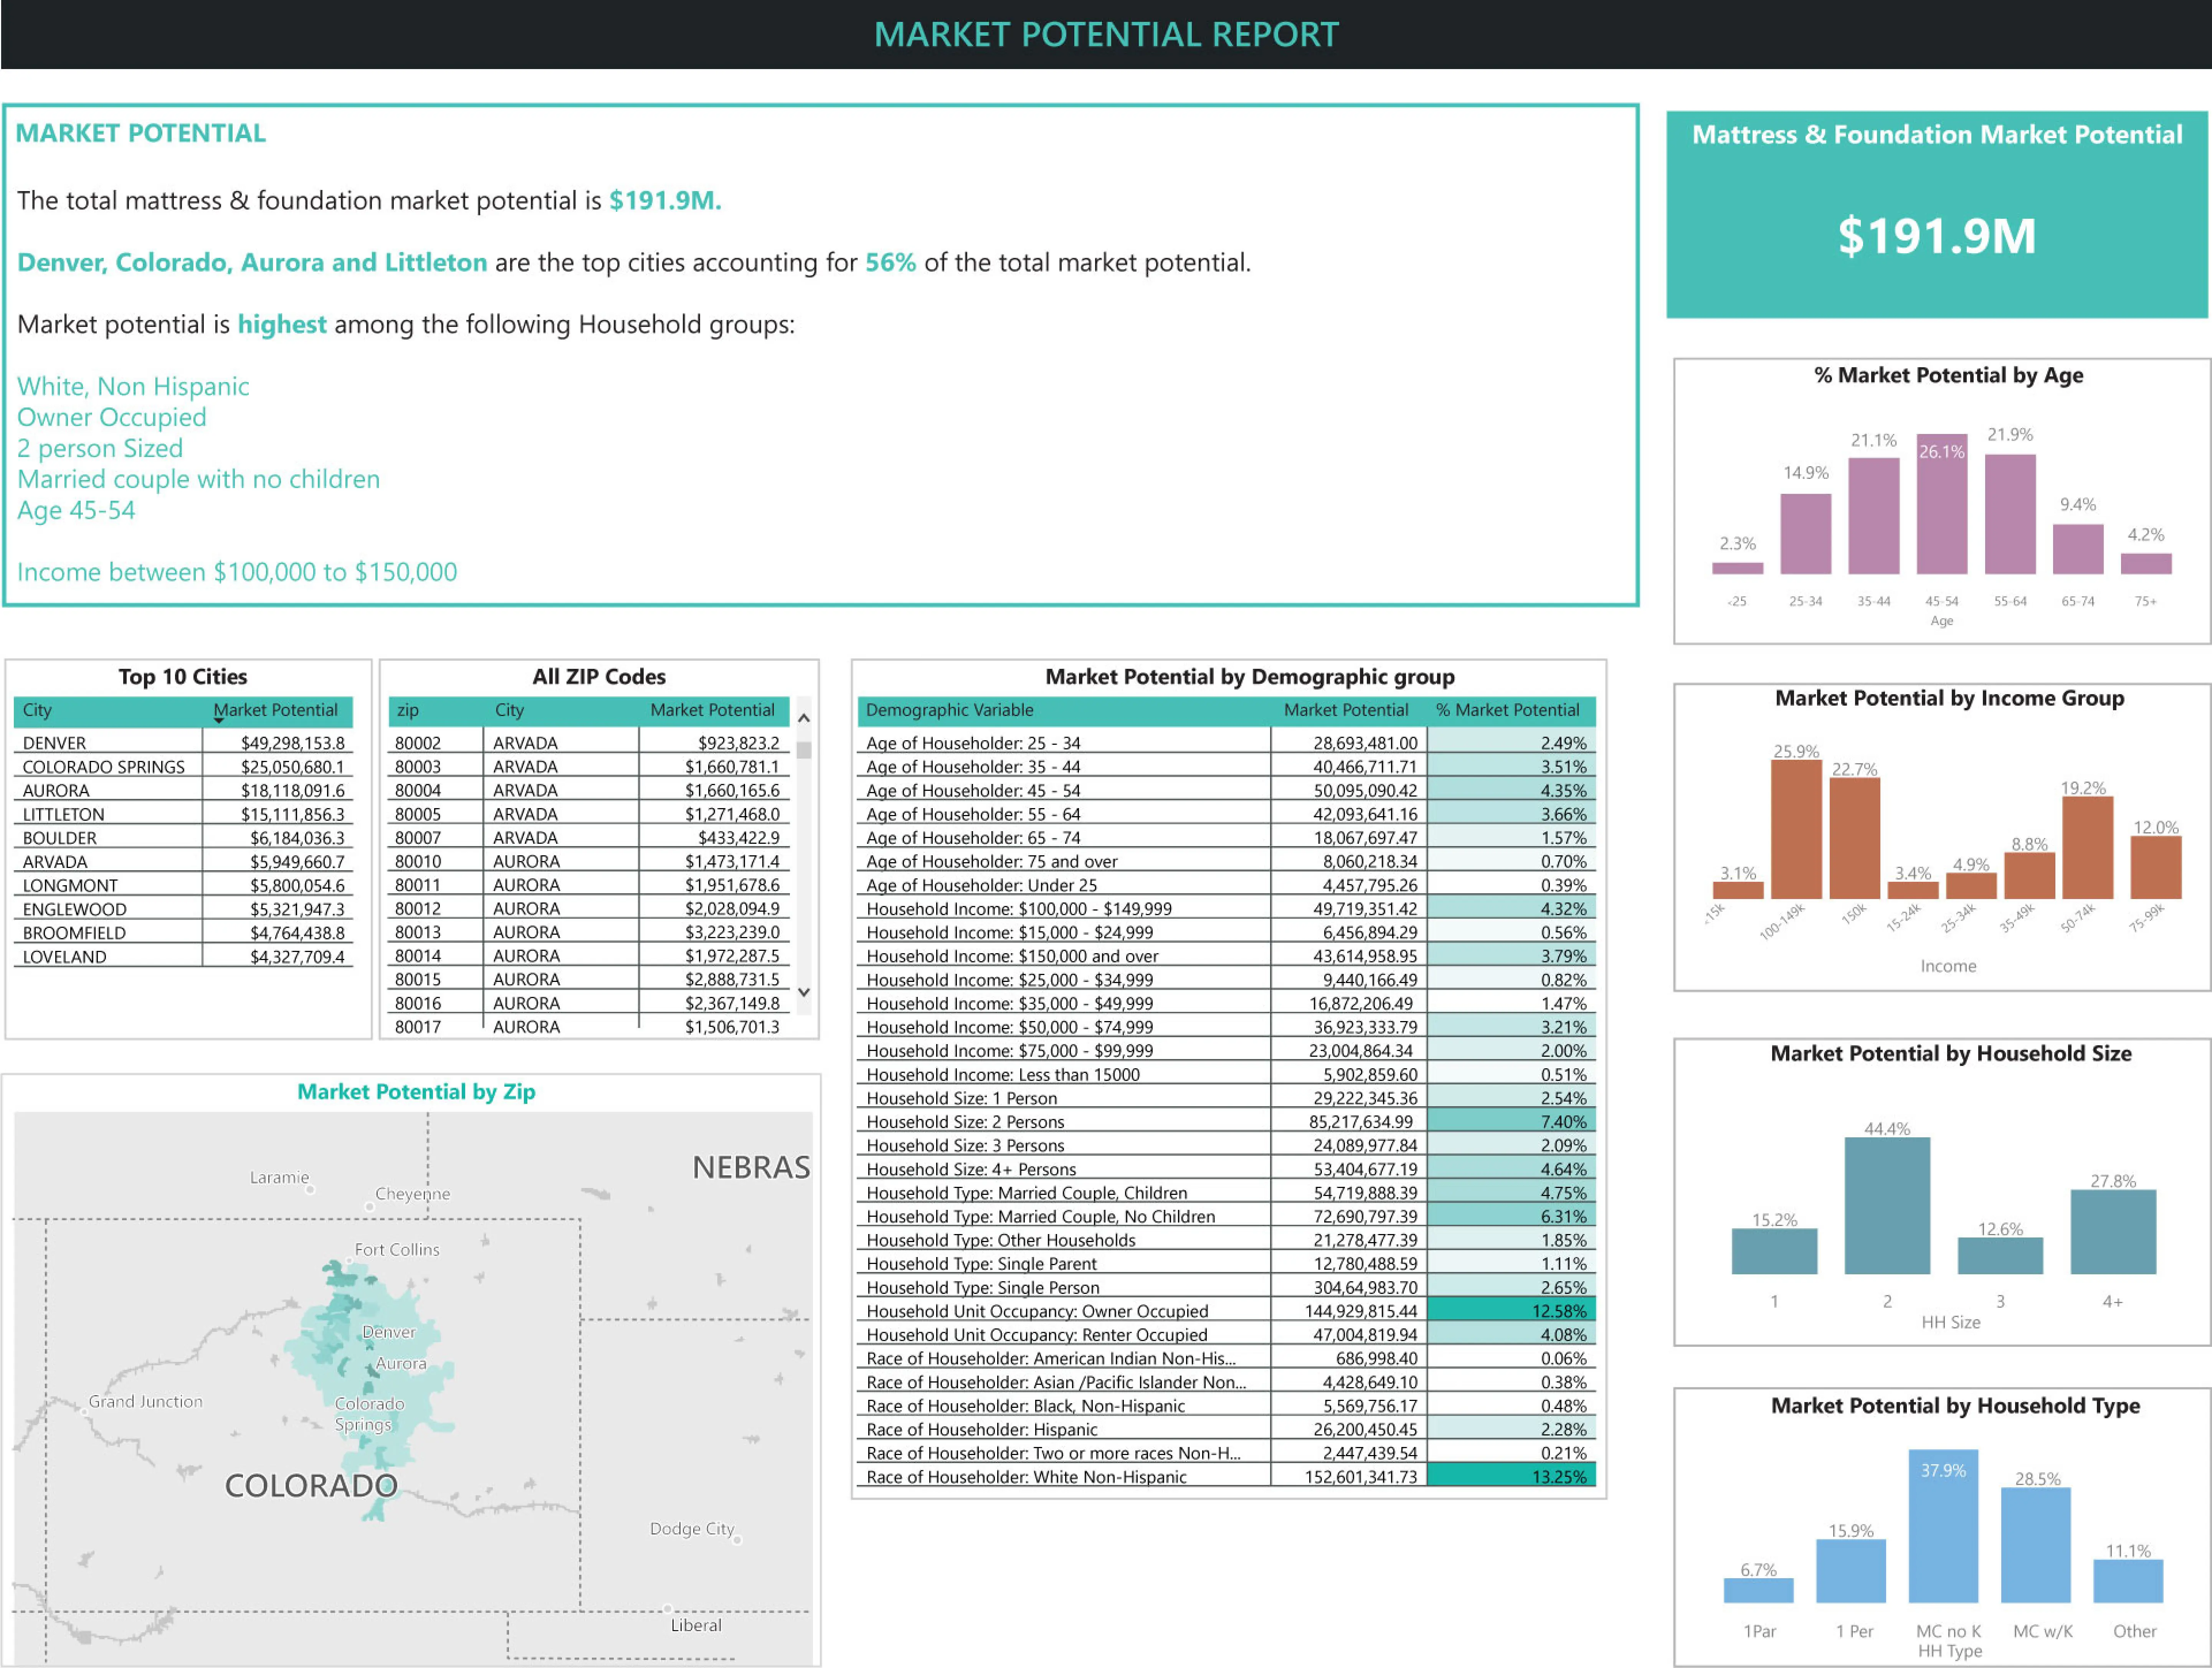Select the DENVER row in Top 10 Cities
2212x1668 pixels.
(x=183, y=743)
